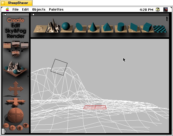Click the camera trackball sphere

tap(15, 115)
